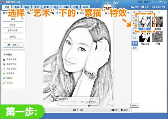Screen dimensions: 168x119
Task: Select the 边框 tab
Action: [46, 7]
